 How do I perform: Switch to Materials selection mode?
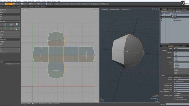[x=33, y=4]
